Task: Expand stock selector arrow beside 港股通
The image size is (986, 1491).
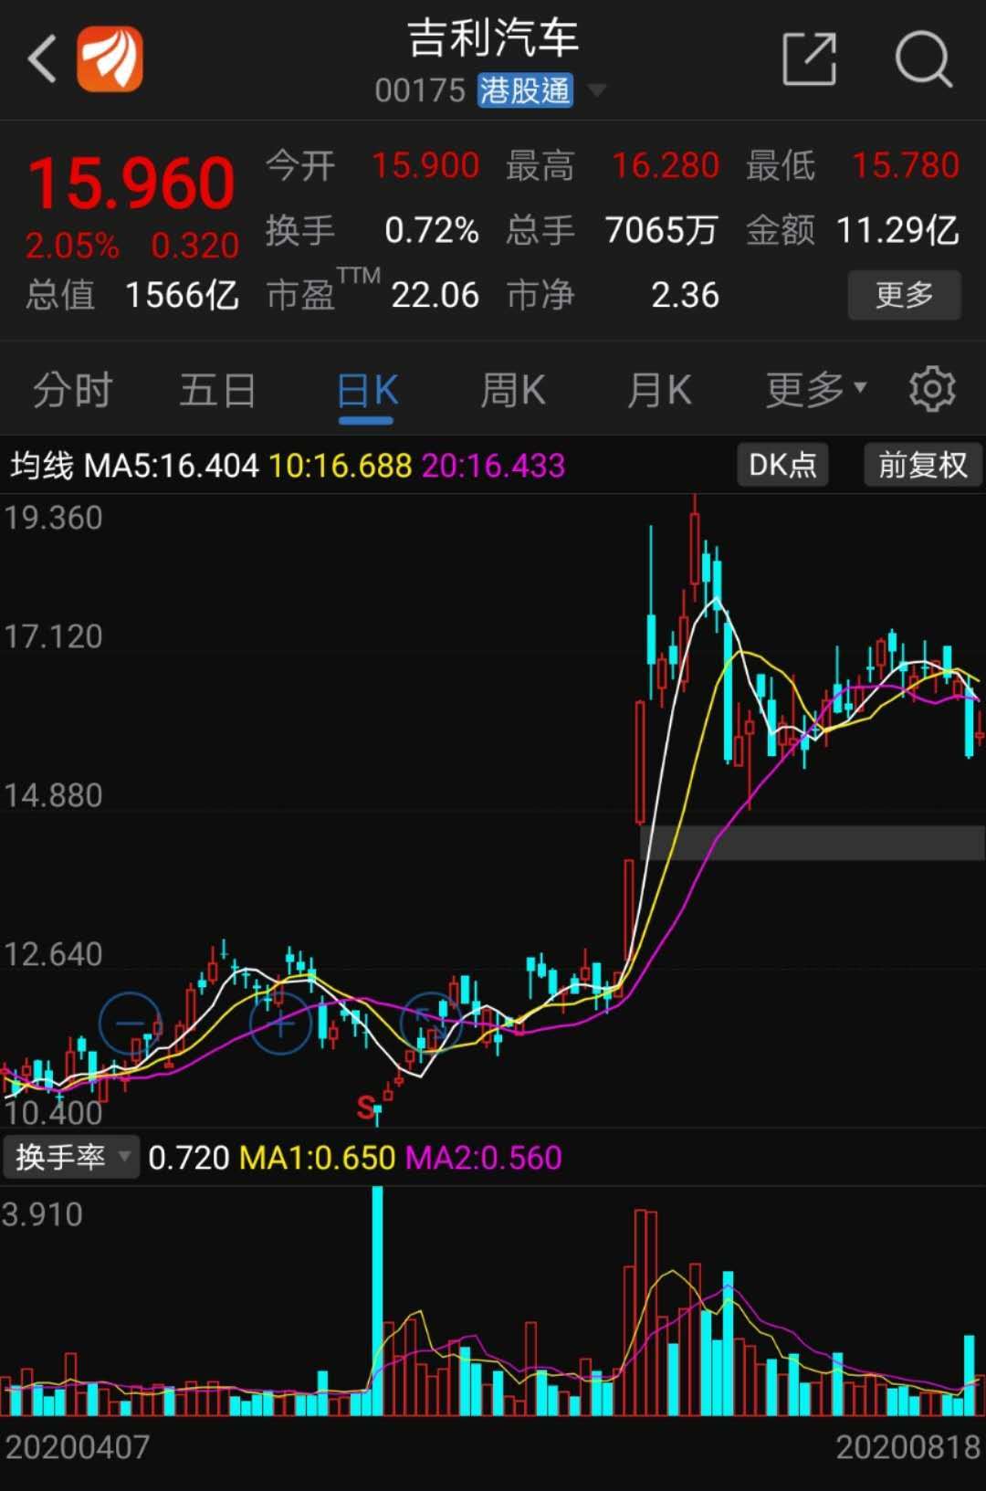Action: tap(597, 90)
